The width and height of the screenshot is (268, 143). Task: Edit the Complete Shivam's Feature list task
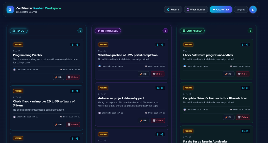pyautogui.click(x=228, y=117)
